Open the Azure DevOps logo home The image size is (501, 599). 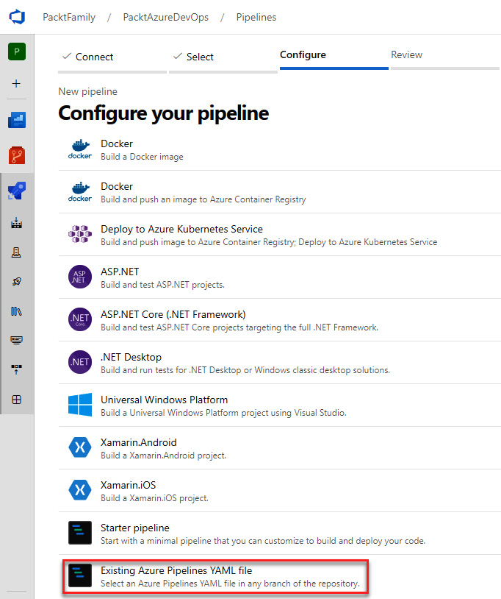(x=17, y=17)
